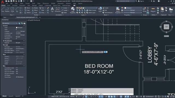The width and height of the screenshot is (175, 98).
Task: Click the Group tool
Action: [144, 10]
